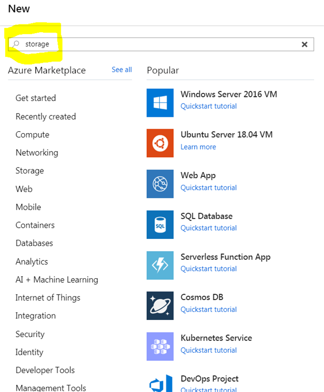Click the Serverless Function App icon
This screenshot has width=324, height=392.
(160, 265)
